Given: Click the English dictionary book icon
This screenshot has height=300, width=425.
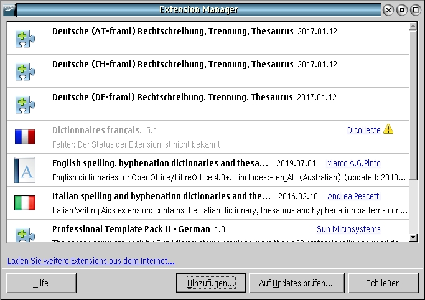Looking at the screenshot, I should point(25,170).
